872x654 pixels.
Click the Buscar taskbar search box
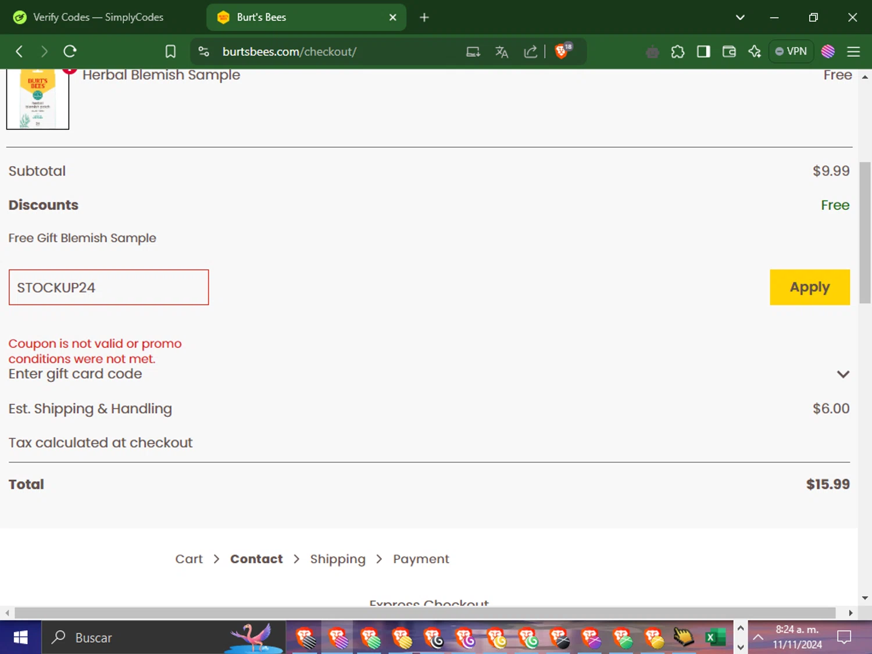coord(163,638)
